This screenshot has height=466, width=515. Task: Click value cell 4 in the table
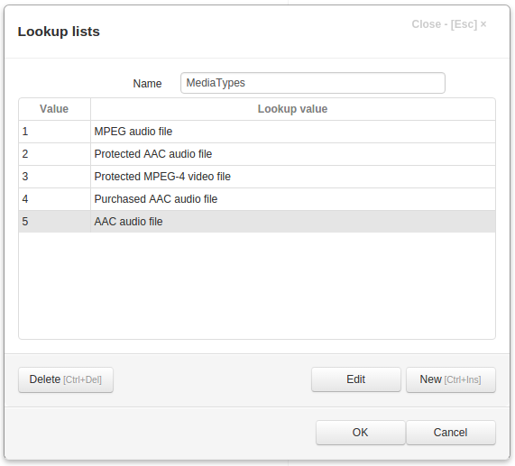point(54,199)
